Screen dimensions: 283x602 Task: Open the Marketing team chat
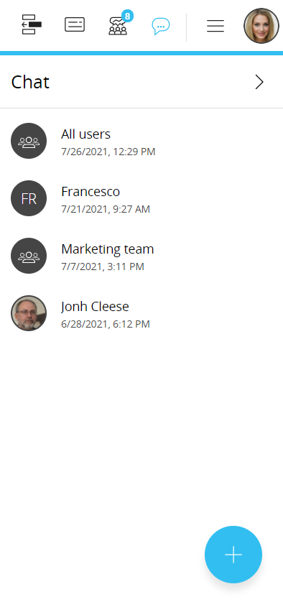point(141,256)
